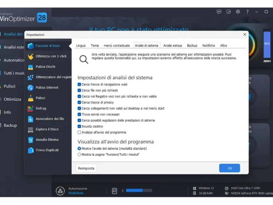Image resolution: width=273 pixels, height=205 pixels.
Task: Click the CPU icon beside Intel Core Ultra
Action: tap(227, 188)
